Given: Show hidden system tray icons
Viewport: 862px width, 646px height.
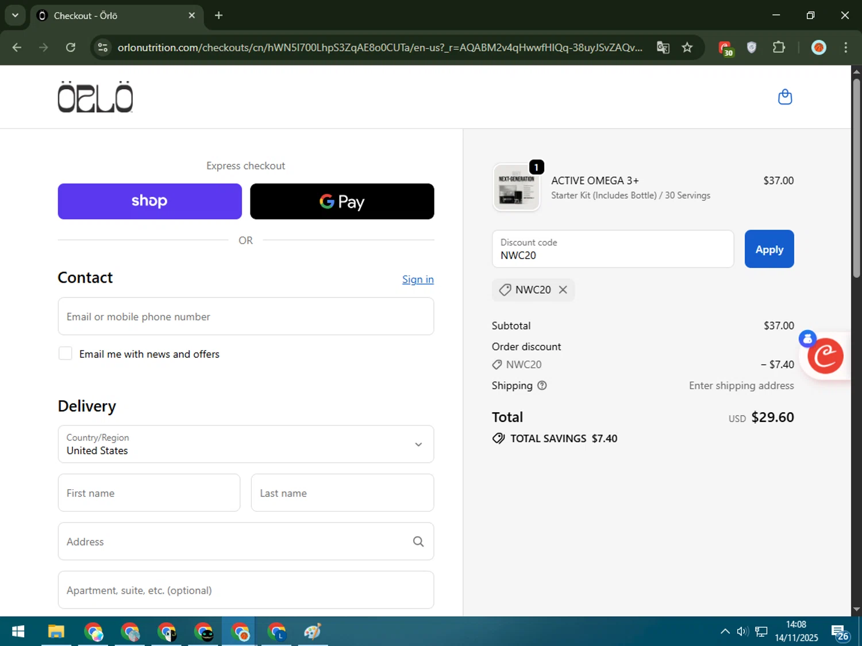Looking at the screenshot, I should (725, 632).
